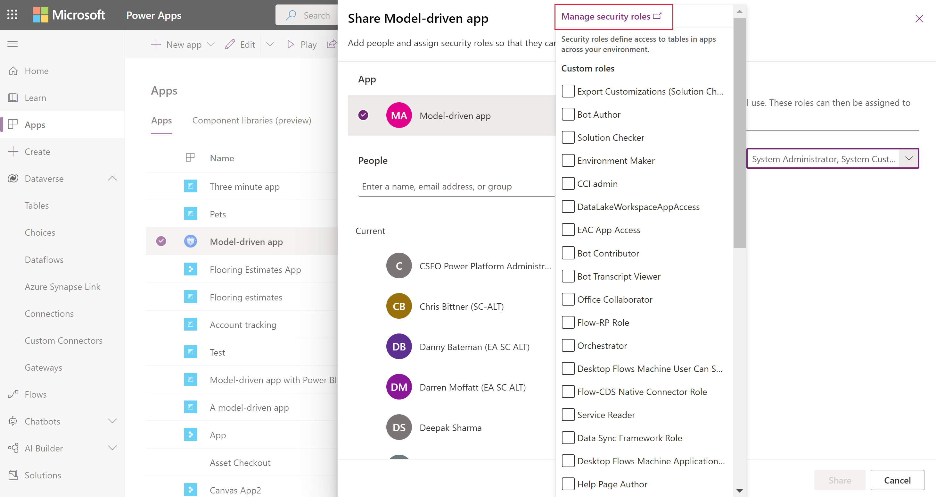
Task: Click the Solutions icon in sidebar
Action: (x=13, y=475)
